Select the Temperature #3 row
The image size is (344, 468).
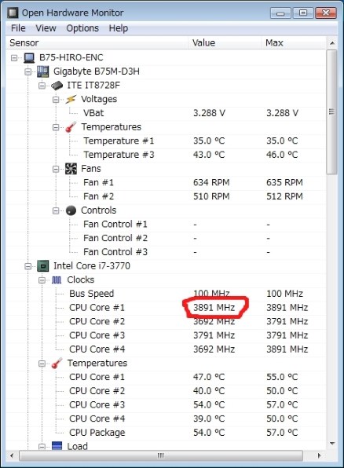[166, 155]
